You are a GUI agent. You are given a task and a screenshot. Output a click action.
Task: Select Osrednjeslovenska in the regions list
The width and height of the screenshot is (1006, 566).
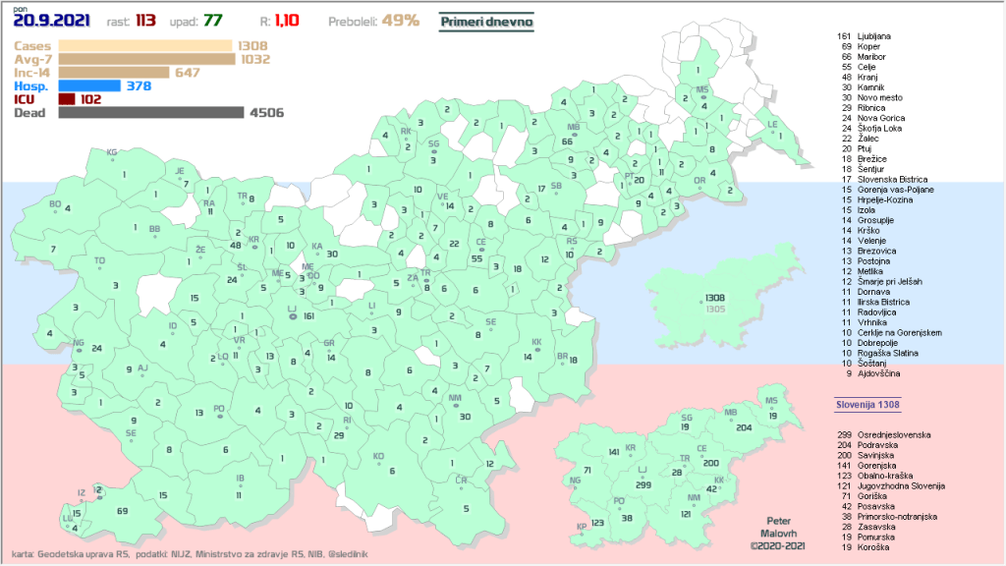[884, 434]
